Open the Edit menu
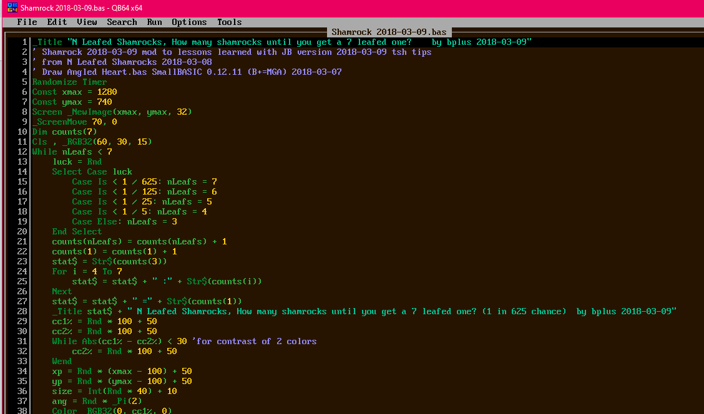 point(57,22)
